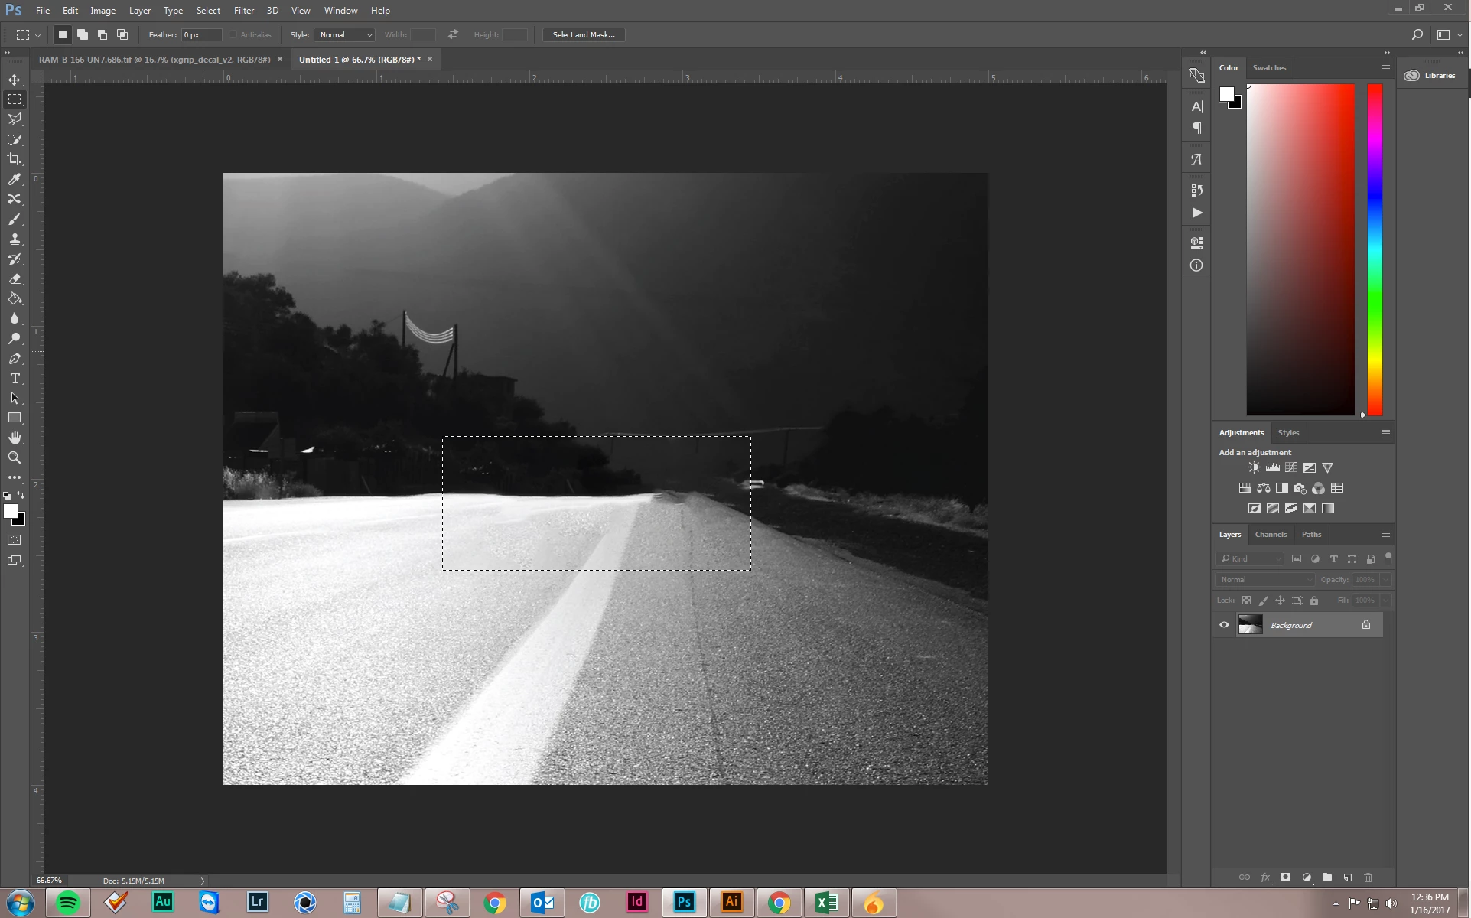
Task: Enable Add to selection mode
Action: pyautogui.click(x=83, y=34)
